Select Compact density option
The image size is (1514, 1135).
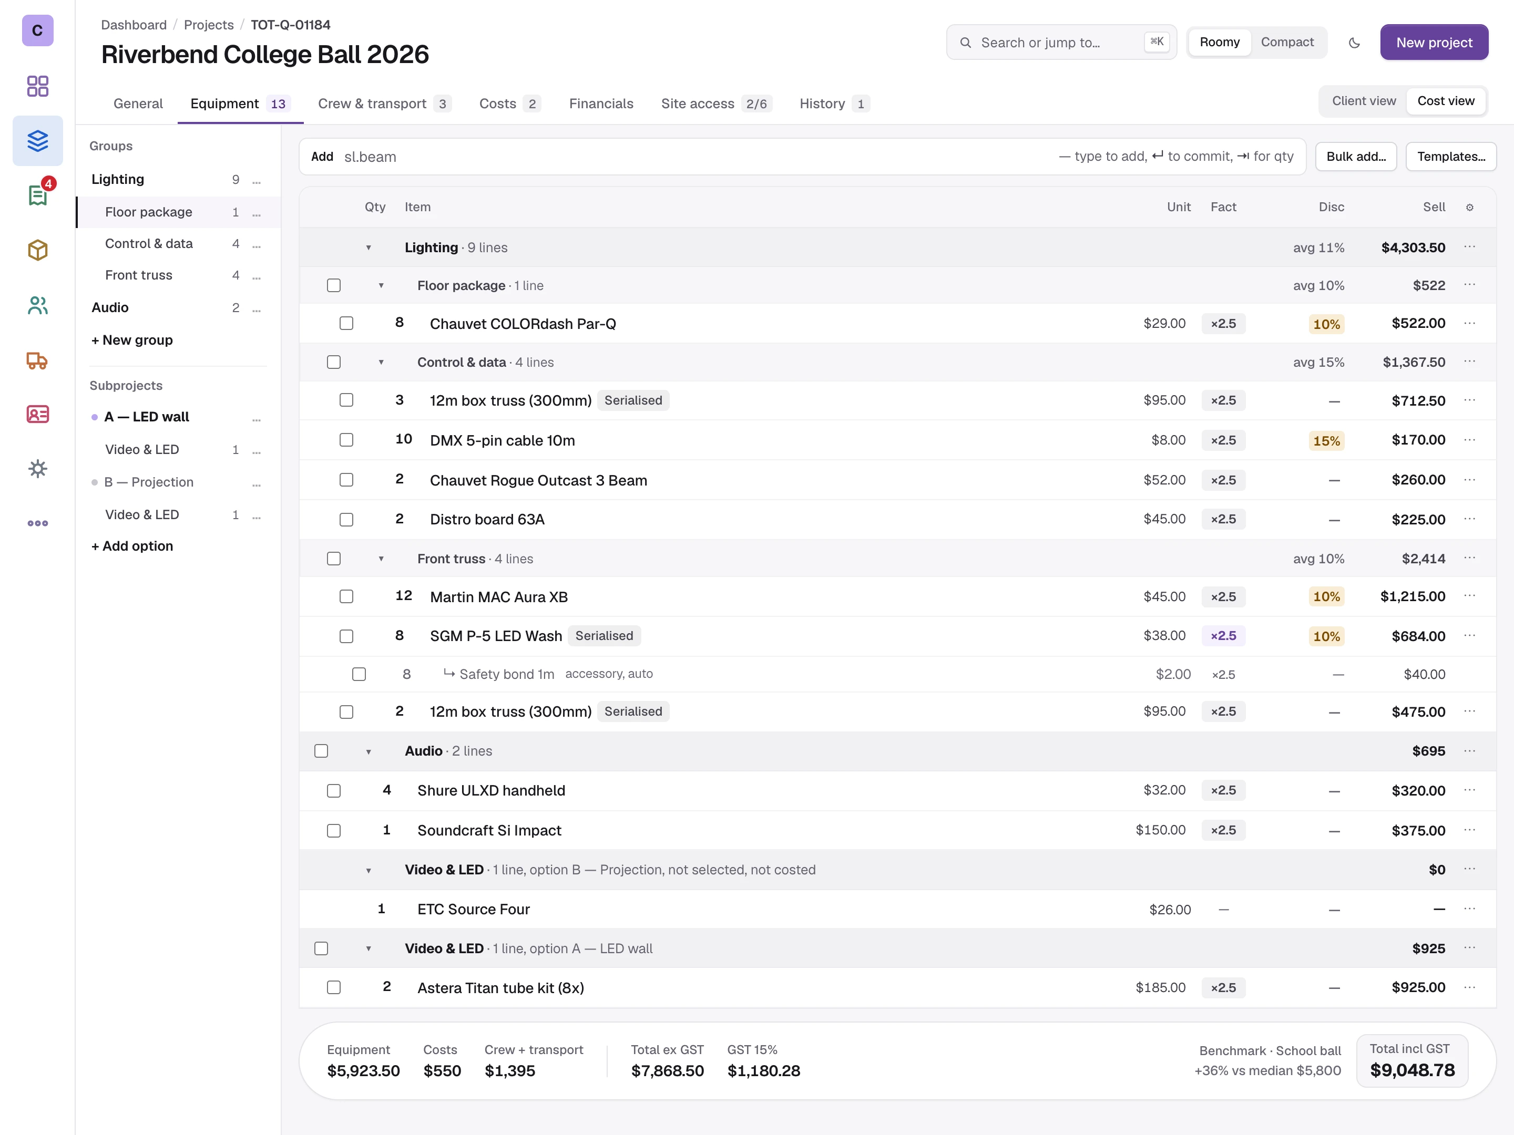click(x=1287, y=43)
